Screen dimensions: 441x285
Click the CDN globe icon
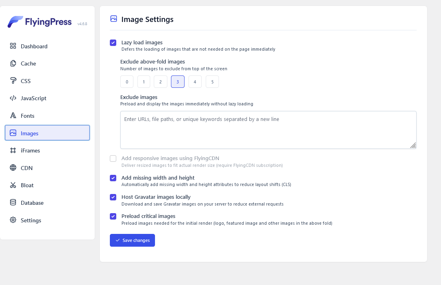[x=13, y=168]
